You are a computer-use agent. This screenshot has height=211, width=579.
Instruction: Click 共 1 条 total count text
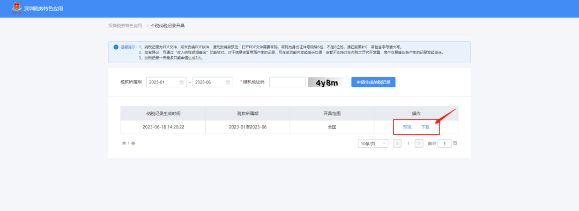[x=129, y=144]
